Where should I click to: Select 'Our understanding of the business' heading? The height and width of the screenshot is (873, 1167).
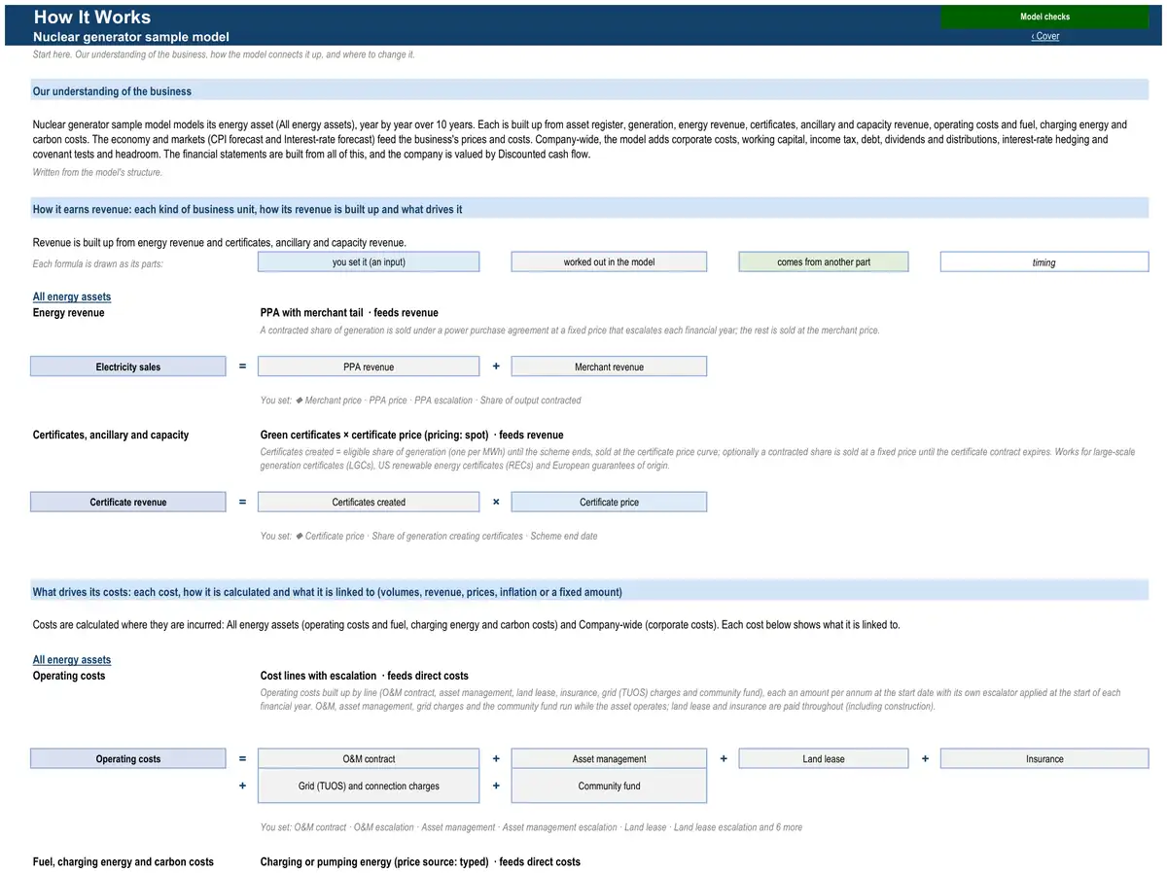(x=112, y=91)
